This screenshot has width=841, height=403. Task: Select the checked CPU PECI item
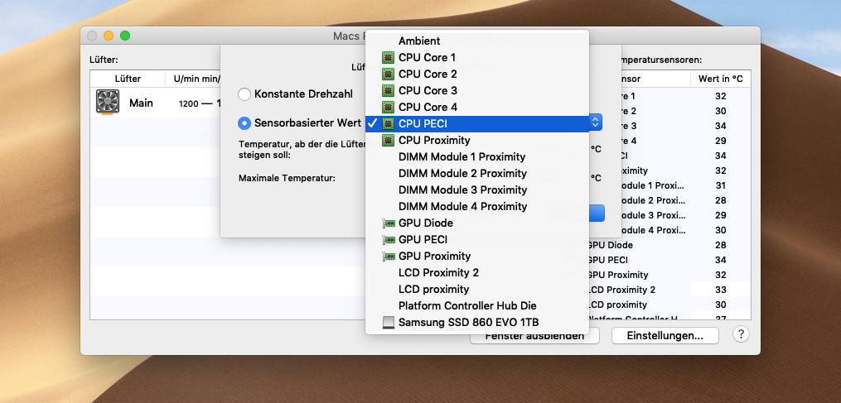click(x=423, y=123)
